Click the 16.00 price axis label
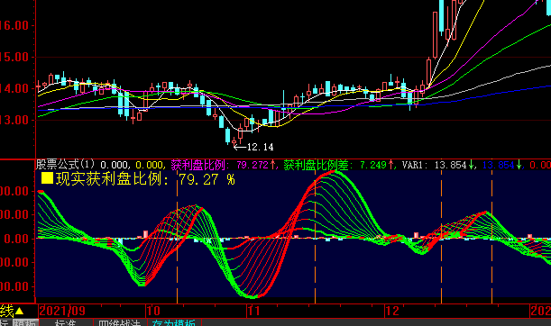551x326 pixels. pyautogui.click(x=14, y=25)
